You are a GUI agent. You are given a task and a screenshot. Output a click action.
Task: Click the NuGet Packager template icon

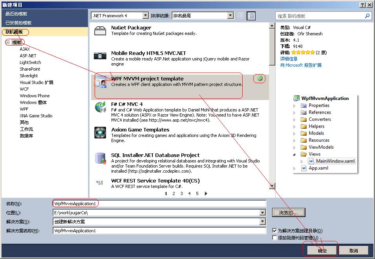100,31
